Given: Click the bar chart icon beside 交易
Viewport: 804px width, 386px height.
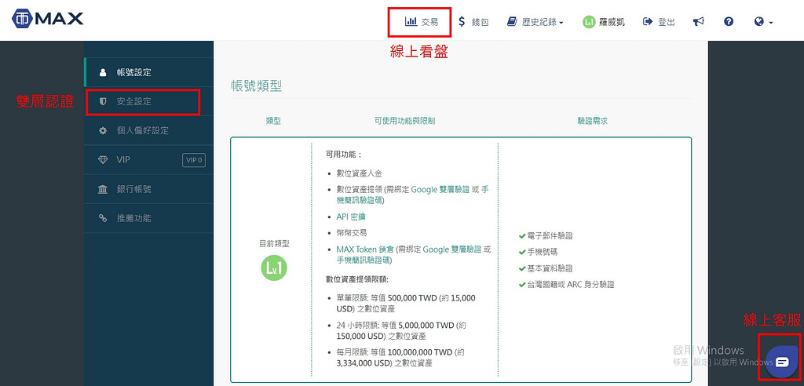Looking at the screenshot, I should pyautogui.click(x=411, y=21).
